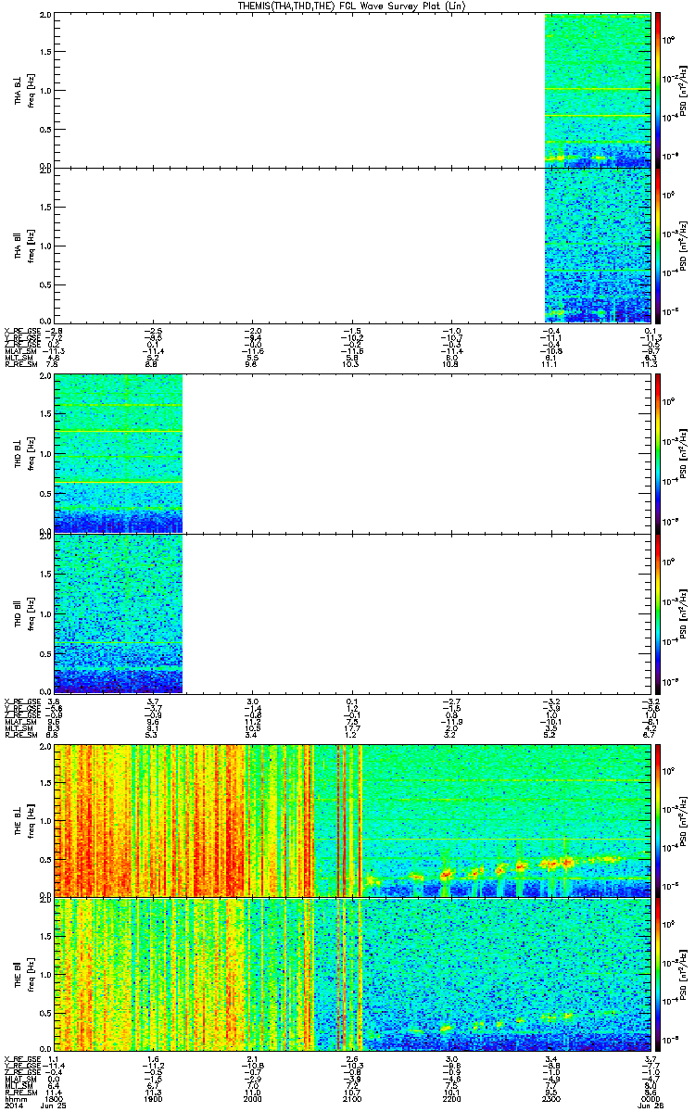Click the 2100 time tick label
This screenshot has height=1112, width=695.
click(353, 1099)
